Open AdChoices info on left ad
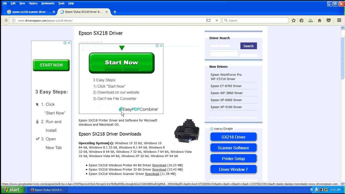The height and width of the screenshot is (194, 345). [65, 43]
